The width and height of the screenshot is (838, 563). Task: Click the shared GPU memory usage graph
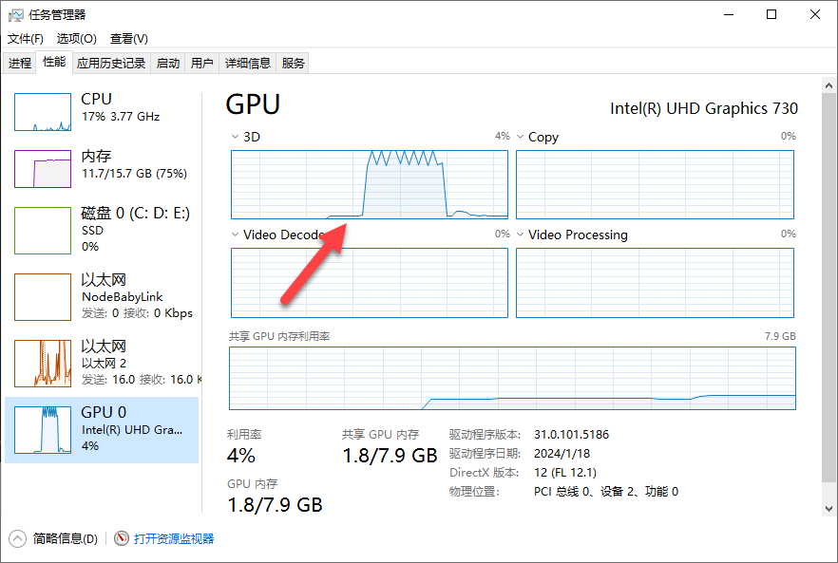[x=512, y=378]
